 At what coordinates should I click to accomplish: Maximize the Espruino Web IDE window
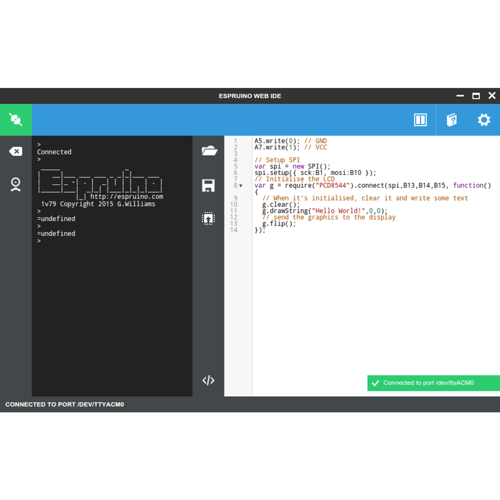[x=476, y=96]
